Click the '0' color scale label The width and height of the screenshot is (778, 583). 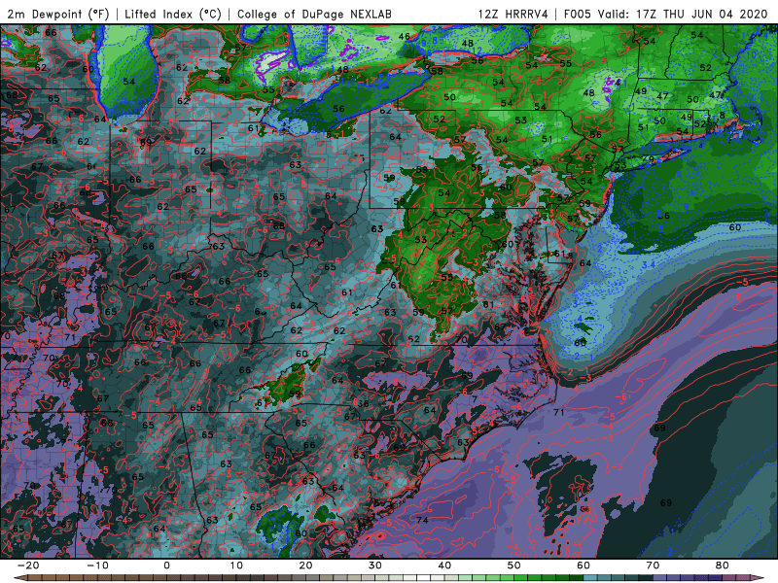click(166, 566)
